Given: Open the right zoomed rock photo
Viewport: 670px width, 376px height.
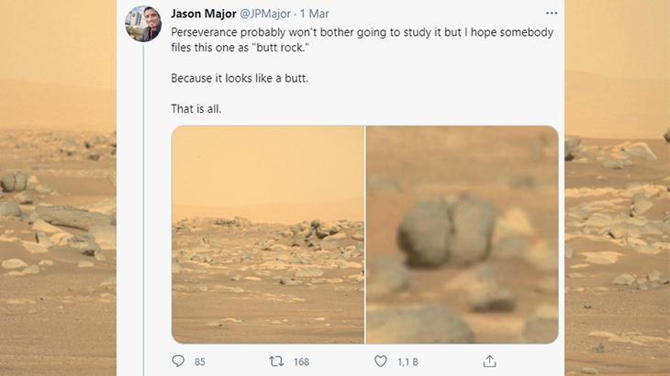Looking at the screenshot, I should pos(463,234).
